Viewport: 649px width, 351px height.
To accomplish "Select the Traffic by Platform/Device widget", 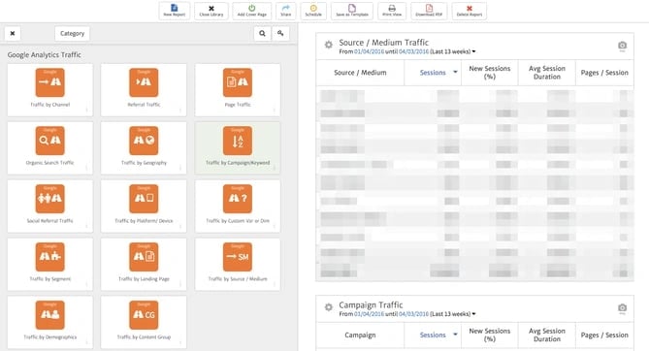I will point(144,207).
